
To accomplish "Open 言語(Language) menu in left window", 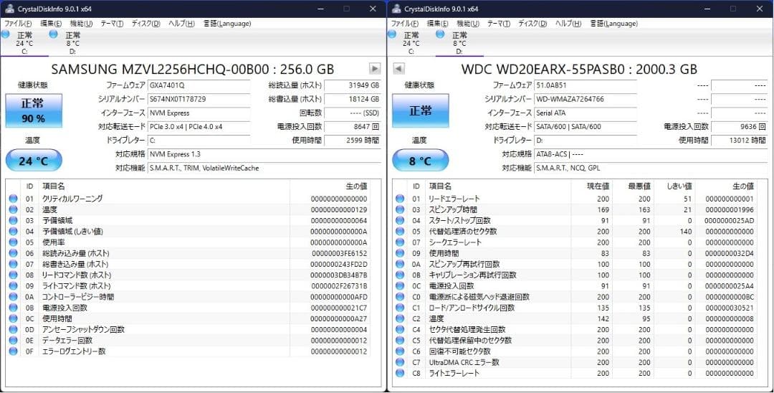I will [x=227, y=23].
